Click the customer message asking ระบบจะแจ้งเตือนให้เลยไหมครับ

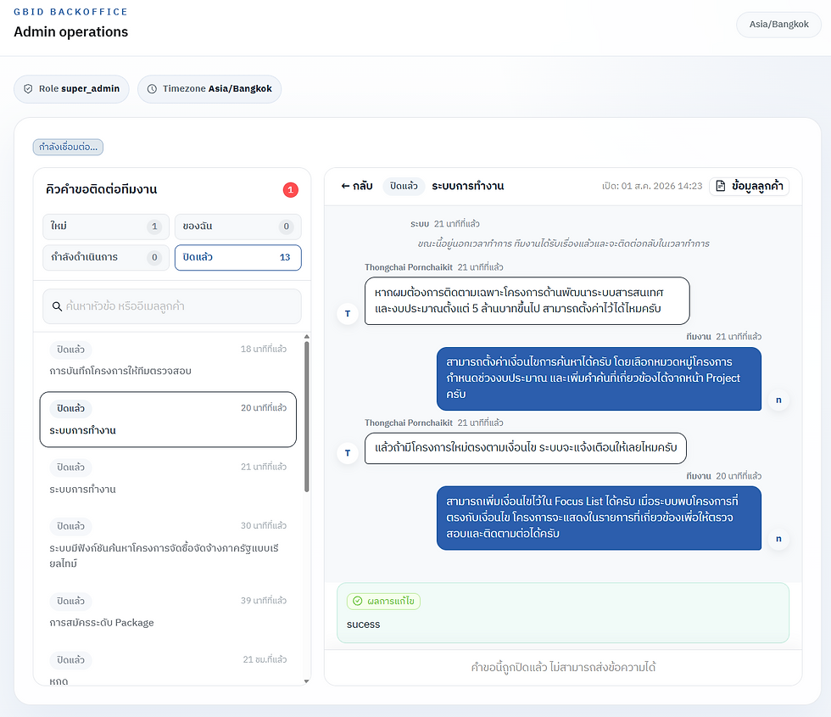click(x=525, y=448)
